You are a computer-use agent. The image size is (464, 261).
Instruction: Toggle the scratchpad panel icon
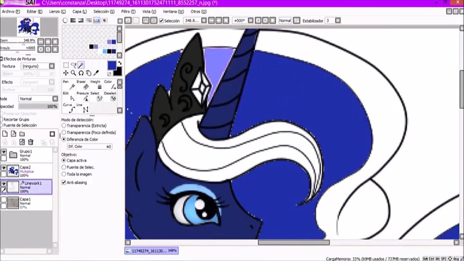pos(105,21)
